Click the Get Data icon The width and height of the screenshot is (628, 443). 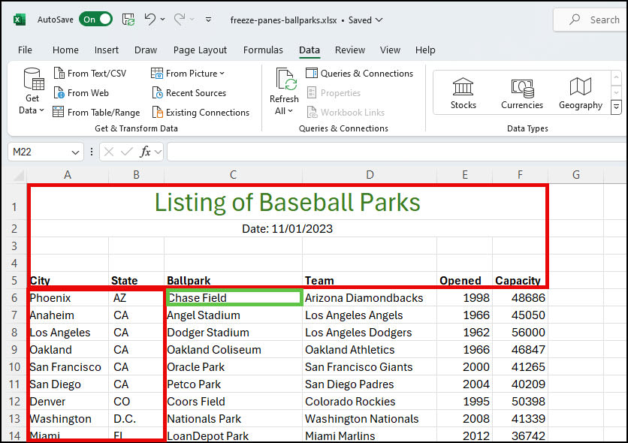click(x=33, y=81)
